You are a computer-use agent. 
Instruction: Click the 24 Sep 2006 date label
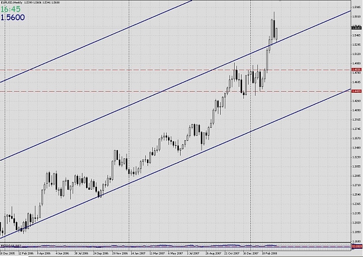click(x=100, y=254)
